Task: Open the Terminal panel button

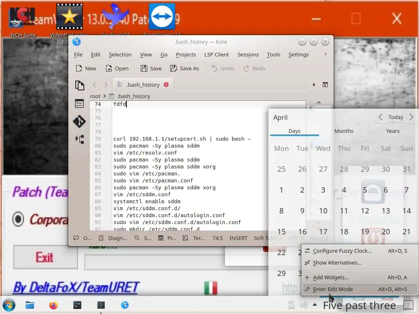Action: coord(194,238)
